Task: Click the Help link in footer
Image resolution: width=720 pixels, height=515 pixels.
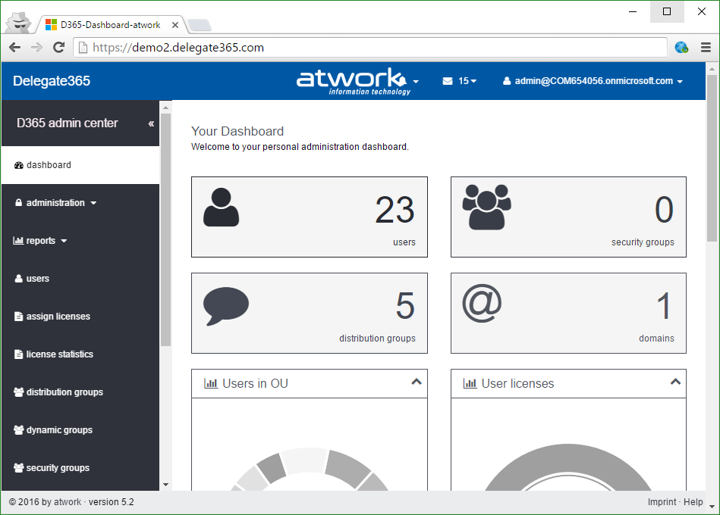Action: (693, 502)
